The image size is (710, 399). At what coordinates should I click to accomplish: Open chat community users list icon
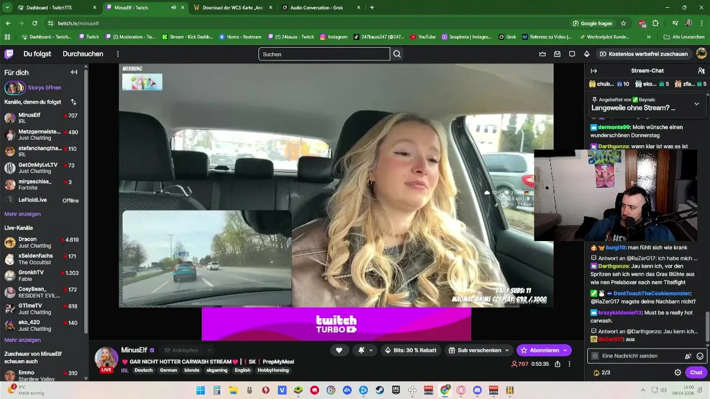(701, 71)
